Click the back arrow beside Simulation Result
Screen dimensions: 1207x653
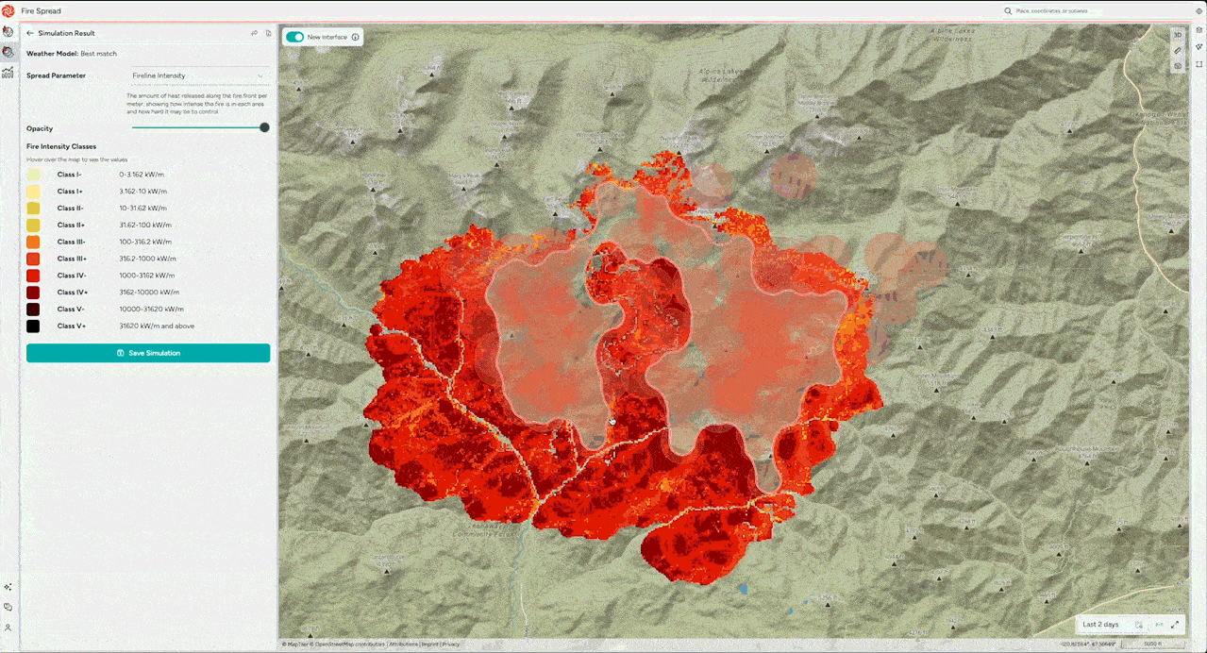click(30, 33)
